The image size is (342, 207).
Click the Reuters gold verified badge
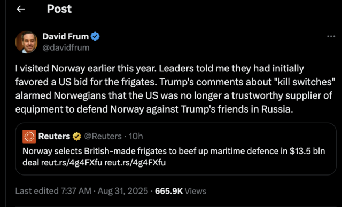pyautogui.click(x=77, y=137)
